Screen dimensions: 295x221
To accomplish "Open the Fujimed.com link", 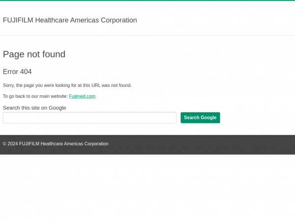I will (x=82, y=96).
